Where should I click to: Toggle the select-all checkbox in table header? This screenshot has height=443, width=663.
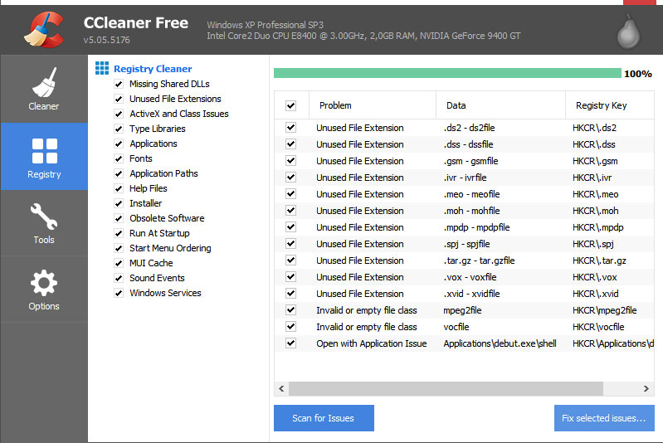[x=291, y=105]
